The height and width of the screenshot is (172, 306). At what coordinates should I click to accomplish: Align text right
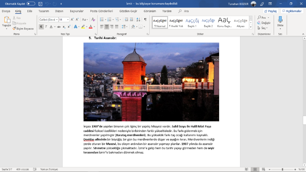click(x=112, y=27)
